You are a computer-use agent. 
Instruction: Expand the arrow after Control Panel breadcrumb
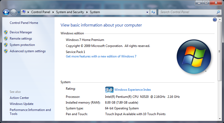tap(53, 12)
